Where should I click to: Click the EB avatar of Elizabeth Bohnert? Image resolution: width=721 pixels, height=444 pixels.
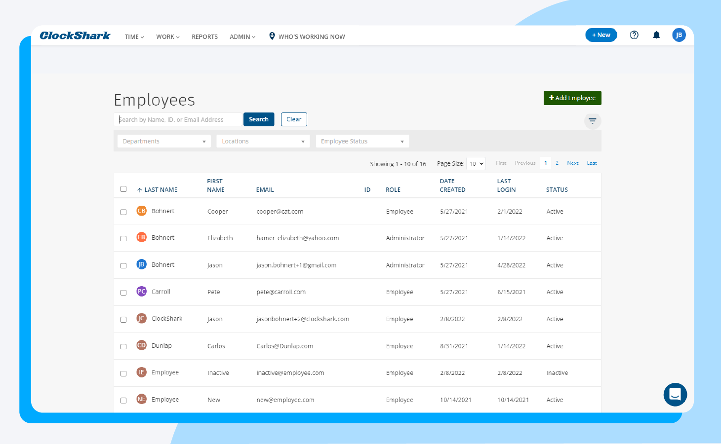point(141,237)
